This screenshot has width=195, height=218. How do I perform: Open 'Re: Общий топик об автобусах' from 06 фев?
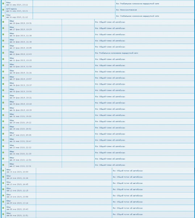click(110, 84)
